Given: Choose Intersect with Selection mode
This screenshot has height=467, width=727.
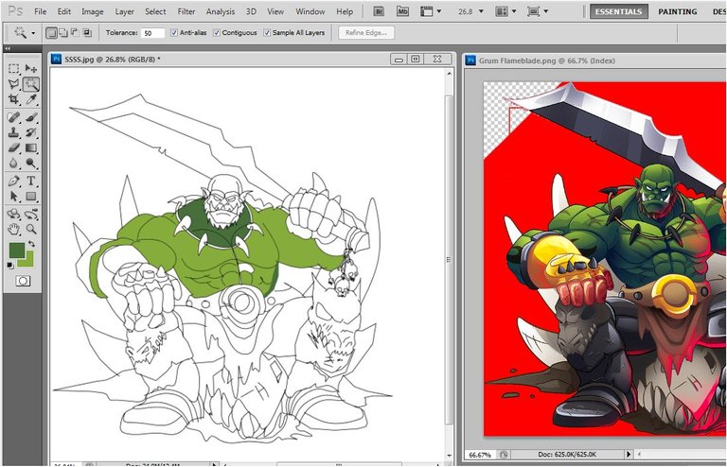Looking at the screenshot, I should pos(87,33).
